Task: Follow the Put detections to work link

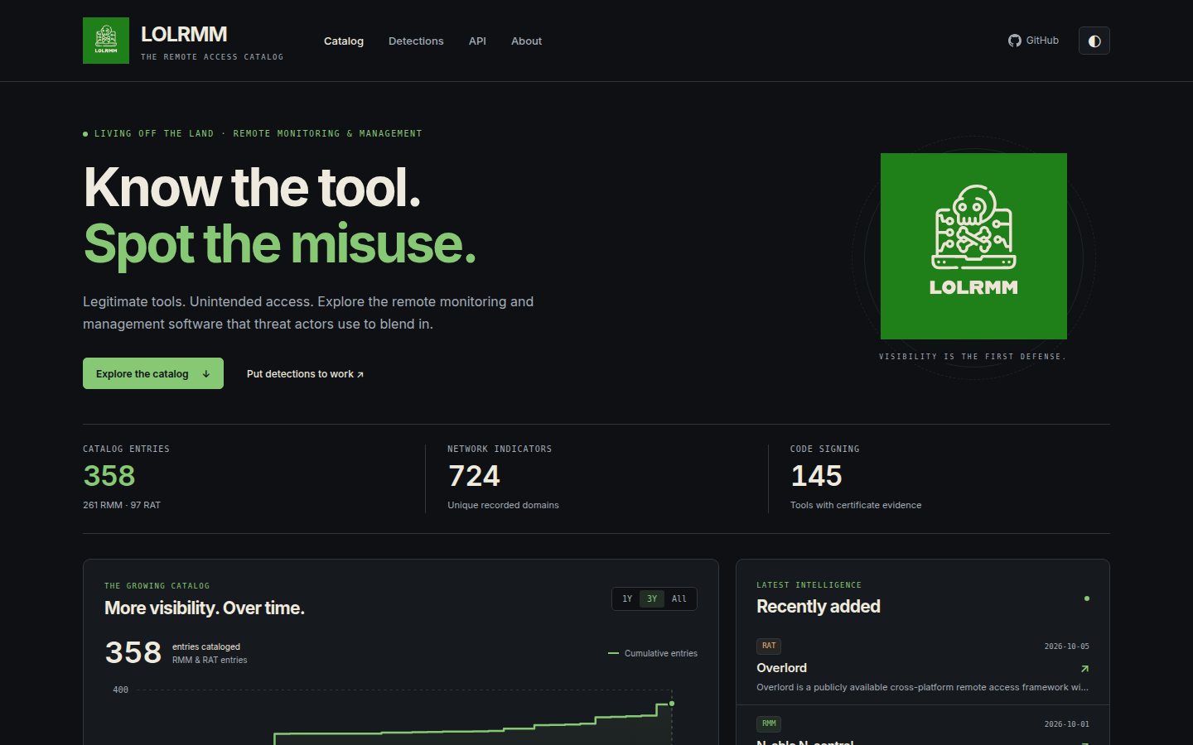Action: click(x=305, y=374)
